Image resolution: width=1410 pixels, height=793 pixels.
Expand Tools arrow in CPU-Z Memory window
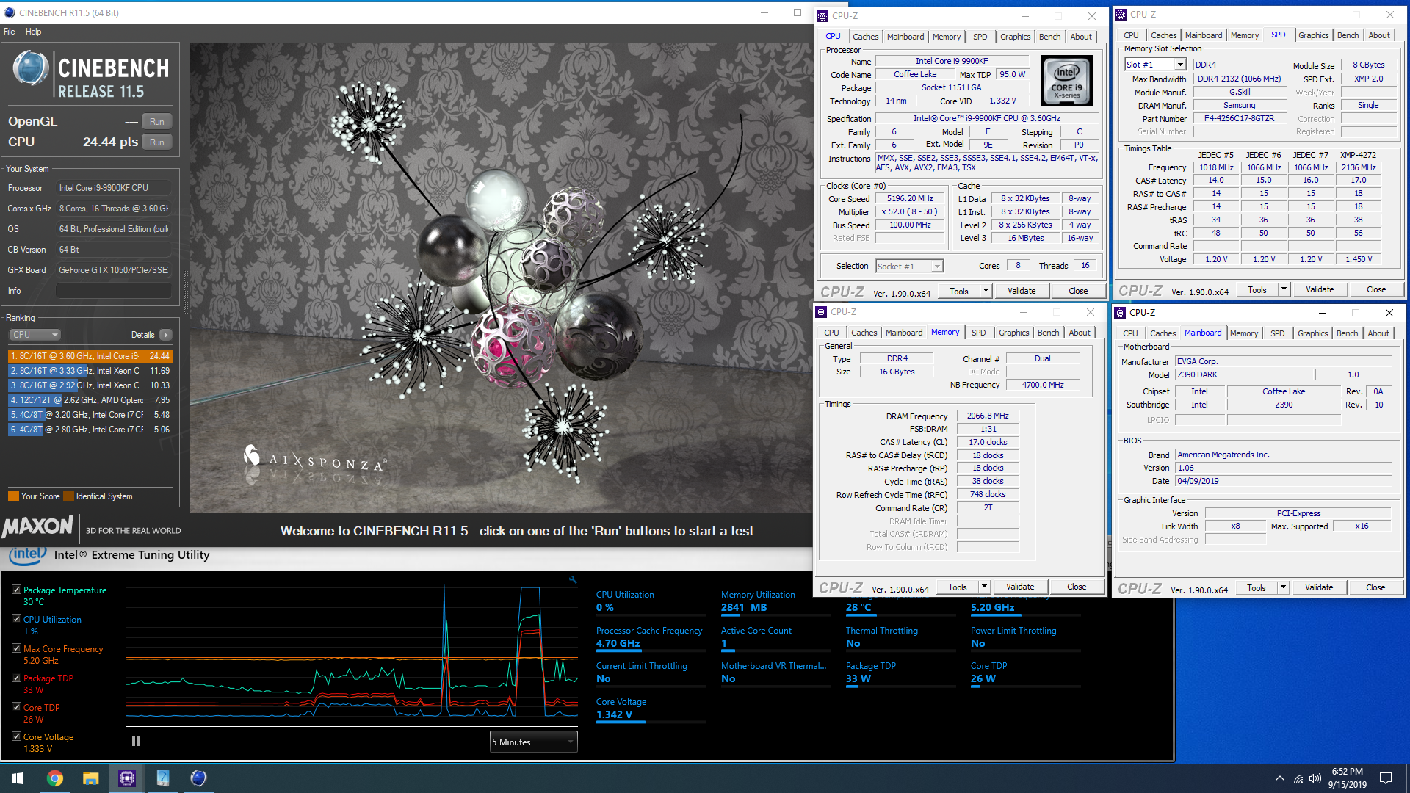coord(984,587)
